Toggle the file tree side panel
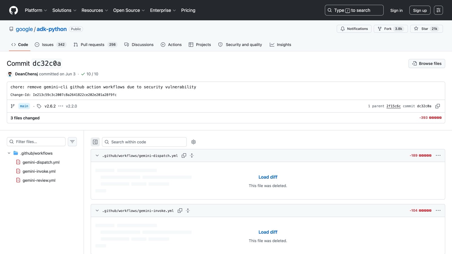Viewport: 452px width, 254px height. [x=95, y=142]
